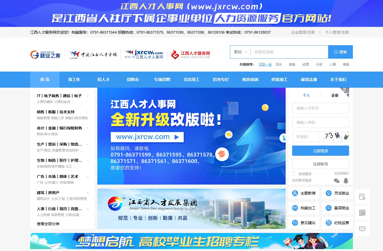Open the 职位 search type dropdown
The width and height of the screenshot is (383, 251).
pyautogui.click(x=240, y=52)
